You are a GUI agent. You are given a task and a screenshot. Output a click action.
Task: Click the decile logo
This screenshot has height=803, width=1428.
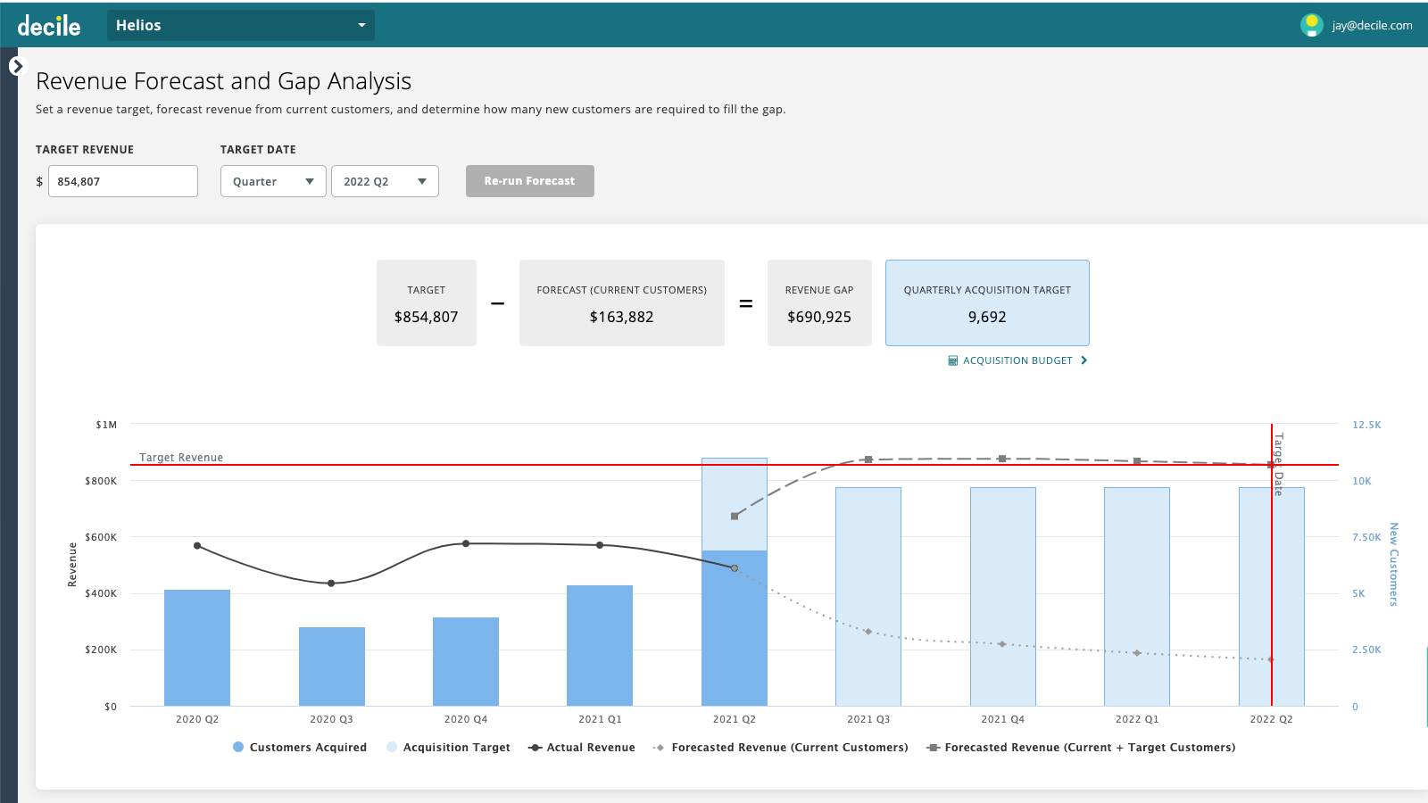(x=51, y=24)
